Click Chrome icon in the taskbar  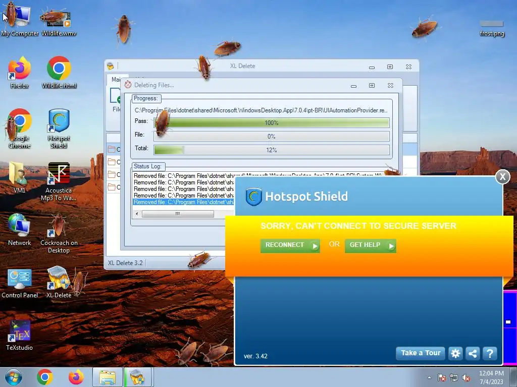[x=45, y=377]
